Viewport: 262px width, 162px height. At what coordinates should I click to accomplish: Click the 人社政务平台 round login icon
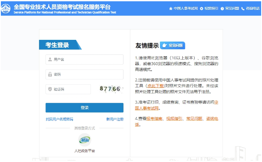pyautogui.click(x=85, y=140)
